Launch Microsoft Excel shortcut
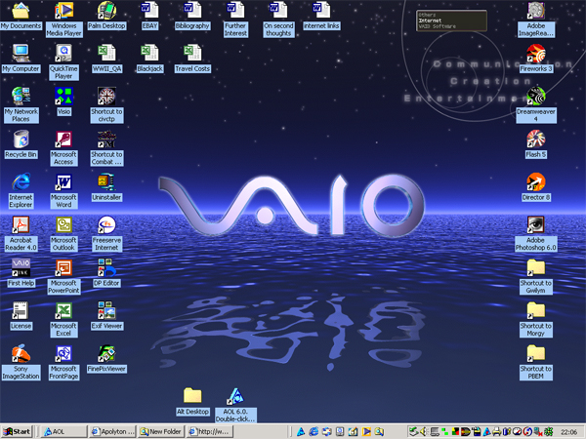Screen dimensions: 586x439 point(63,310)
